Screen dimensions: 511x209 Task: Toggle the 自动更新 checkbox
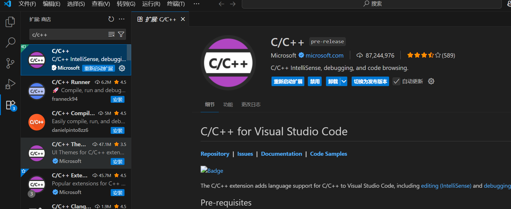(396, 81)
